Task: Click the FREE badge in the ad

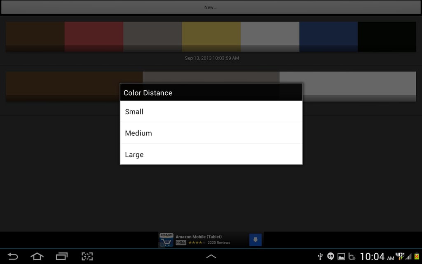Action: tap(181, 243)
